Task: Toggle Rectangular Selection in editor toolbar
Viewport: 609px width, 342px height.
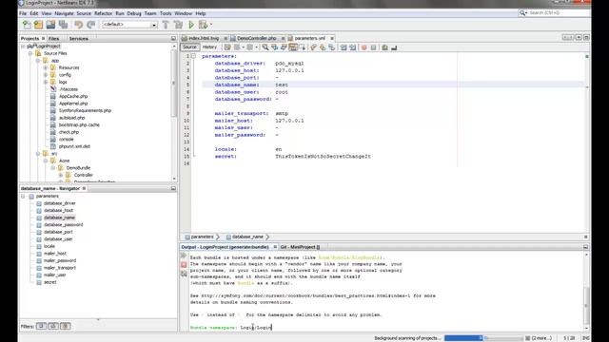Action: coord(303,47)
